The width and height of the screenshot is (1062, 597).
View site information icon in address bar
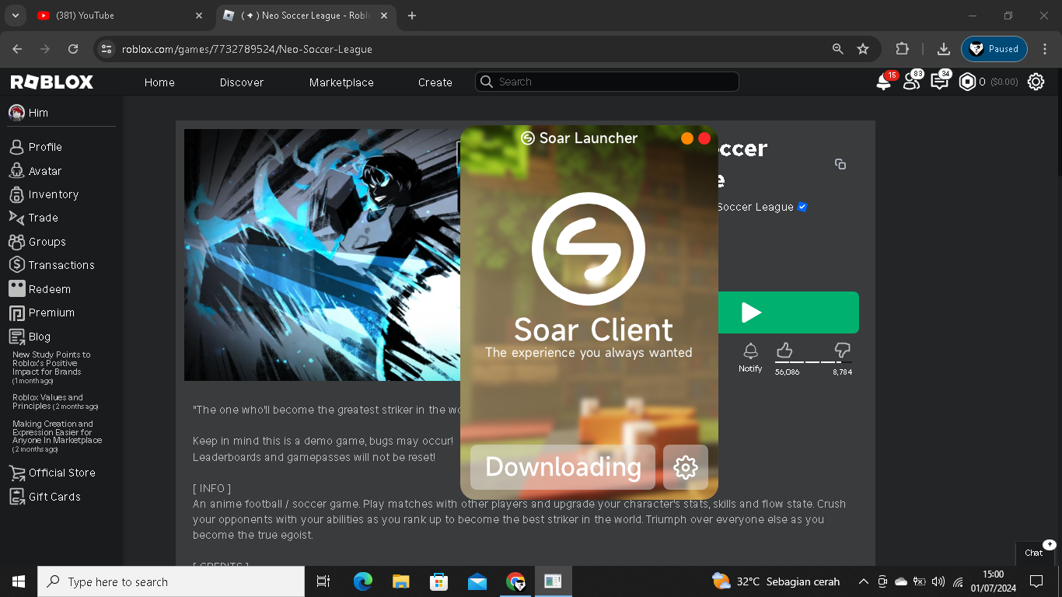pos(107,49)
